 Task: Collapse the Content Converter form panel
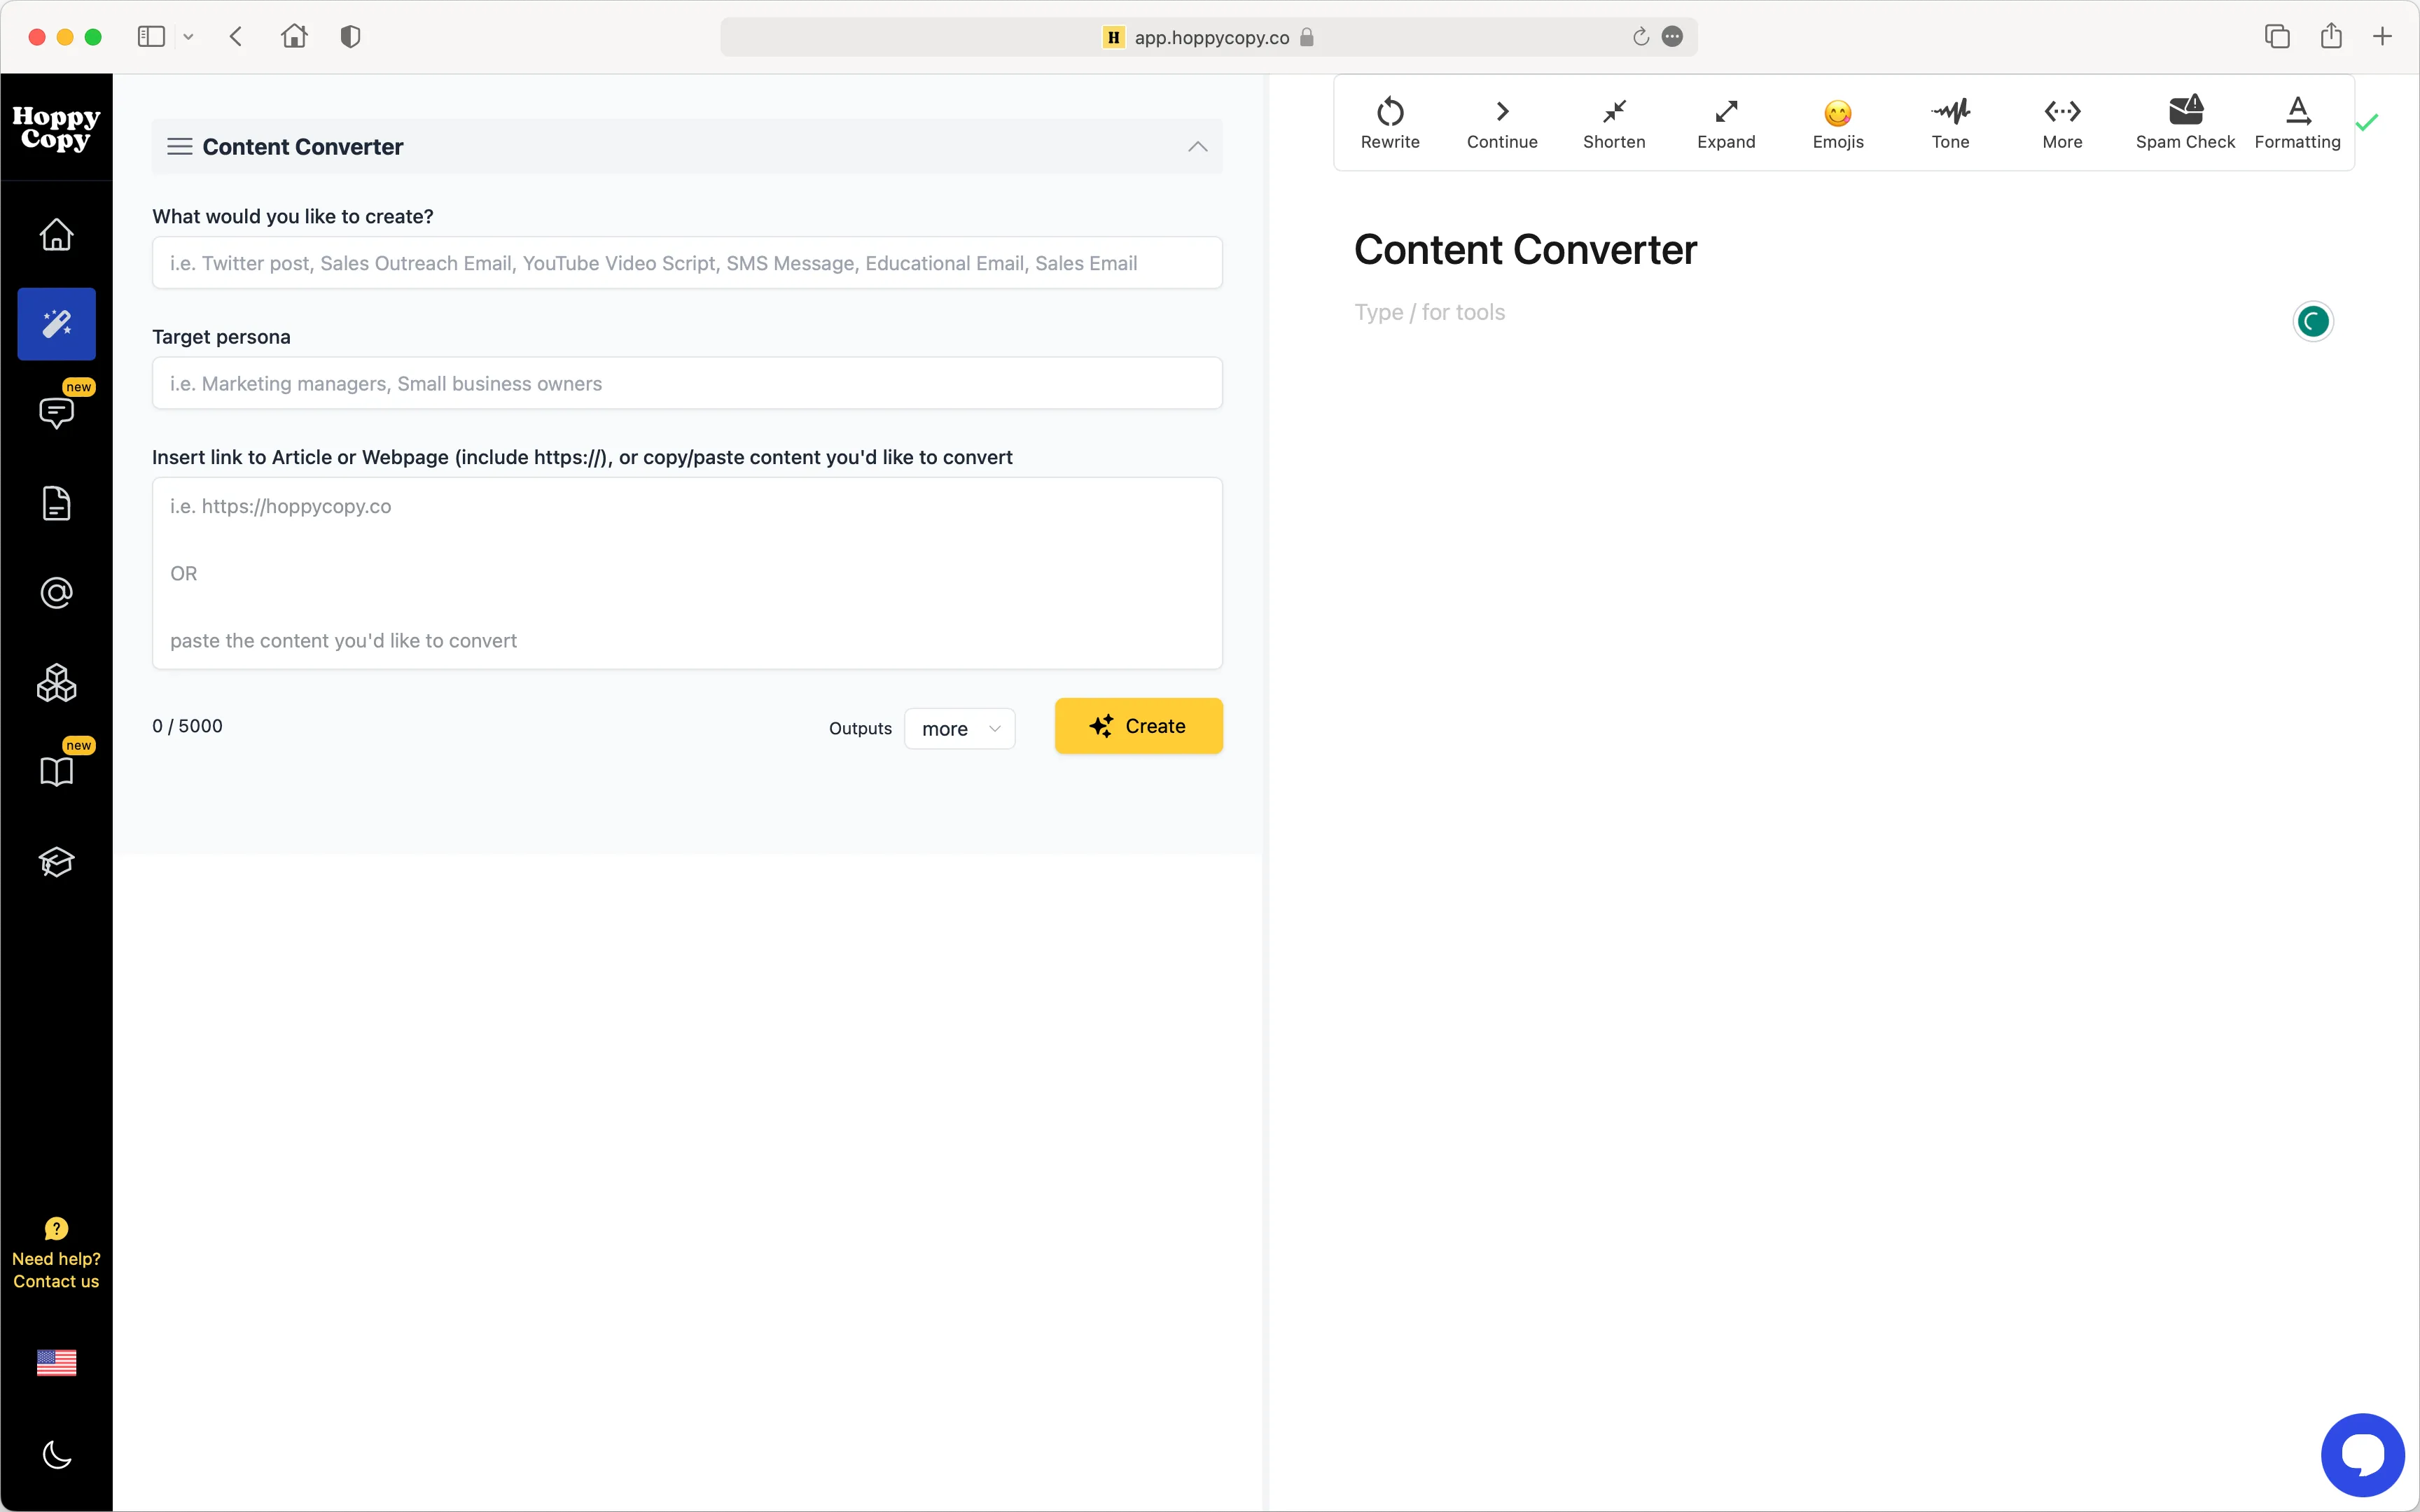pos(1196,146)
